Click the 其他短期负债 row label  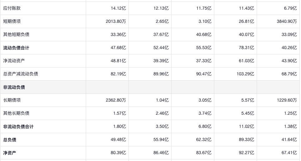[x=16, y=35]
